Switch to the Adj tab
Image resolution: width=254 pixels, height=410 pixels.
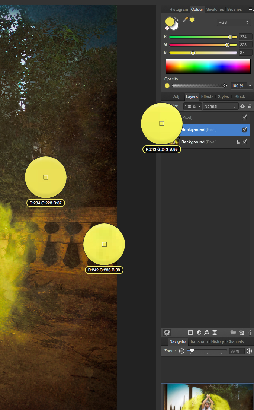click(x=176, y=96)
